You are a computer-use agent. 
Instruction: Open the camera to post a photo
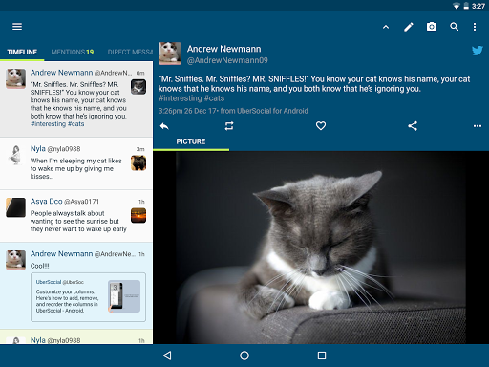[x=432, y=27]
